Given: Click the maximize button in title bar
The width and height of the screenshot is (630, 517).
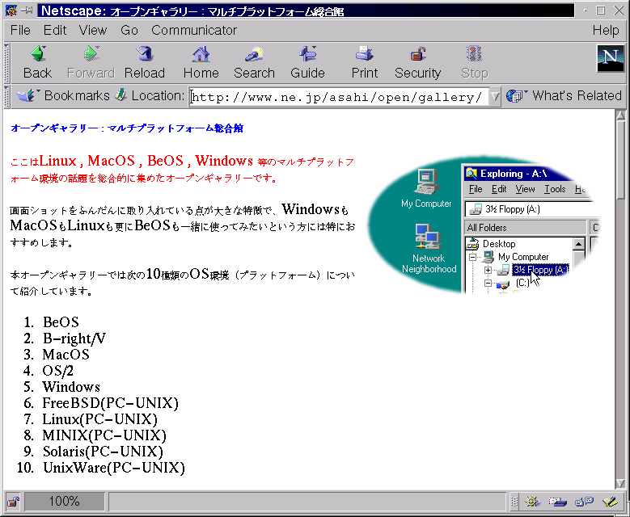Looking at the screenshot, I should [x=601, y=11].
